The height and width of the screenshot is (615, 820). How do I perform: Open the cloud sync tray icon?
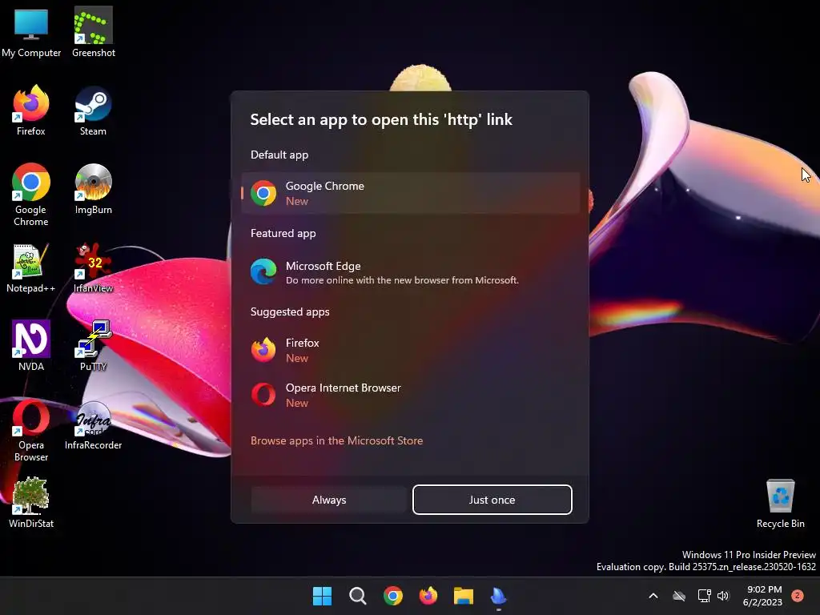point(679,596)
